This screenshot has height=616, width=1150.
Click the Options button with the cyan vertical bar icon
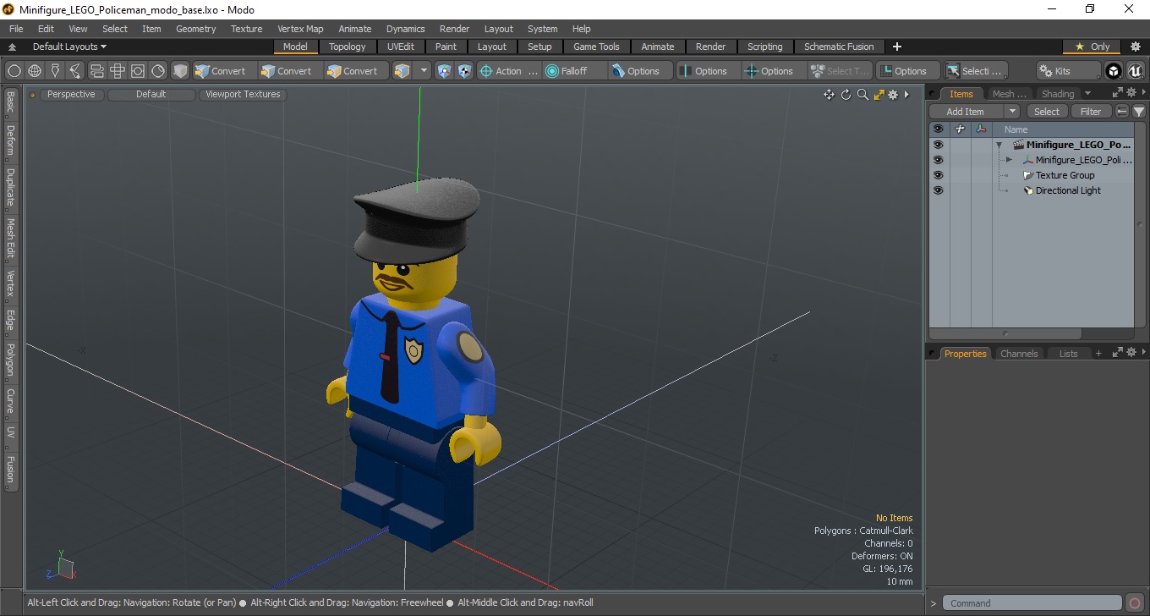pyautogui.click(x=708, y=71)
